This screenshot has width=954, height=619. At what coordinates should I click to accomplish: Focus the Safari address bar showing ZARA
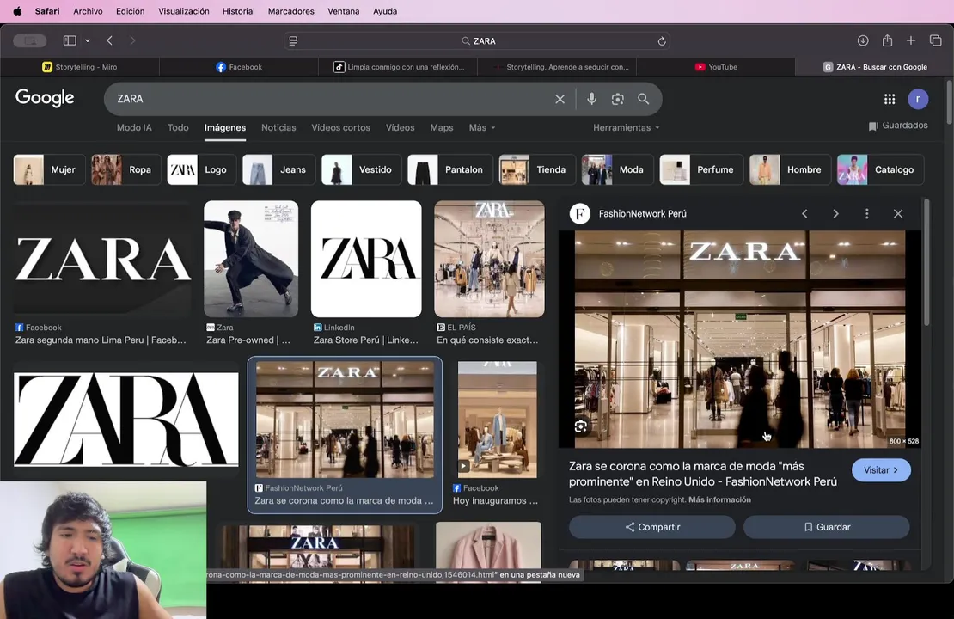477,40
